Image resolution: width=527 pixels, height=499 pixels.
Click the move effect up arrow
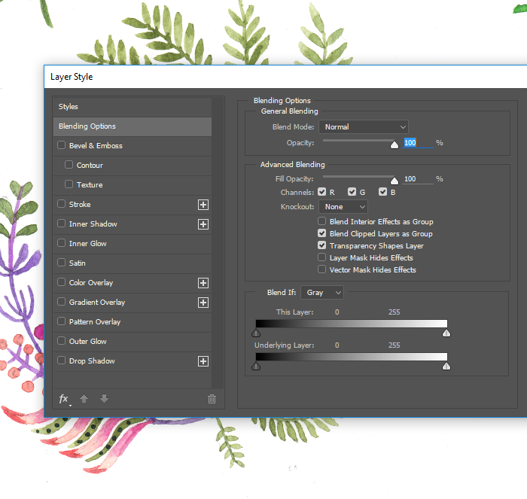point(84,399)
